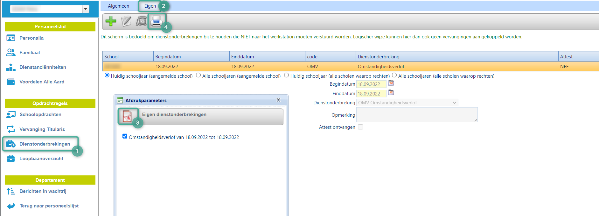Go to Terug naar personeelslijst
The width and height of the screenshot is (599, 216).
coord(49,206)
